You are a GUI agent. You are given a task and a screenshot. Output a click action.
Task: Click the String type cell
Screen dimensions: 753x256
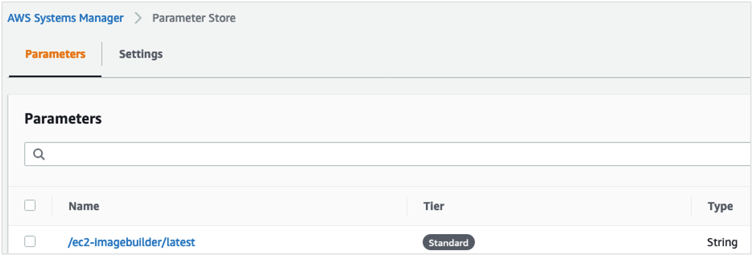pos(722,243)
